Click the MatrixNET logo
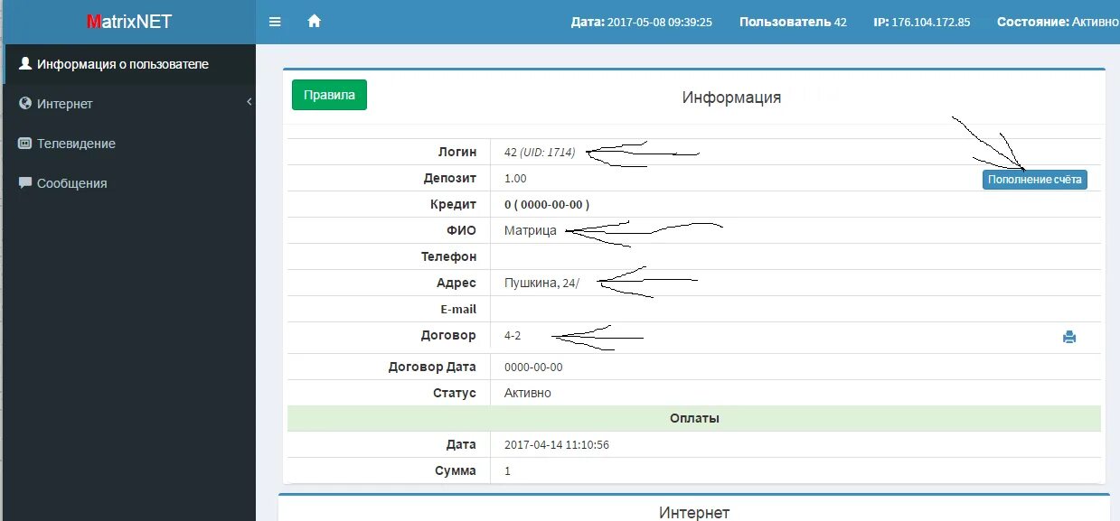Viewport: 1120px width, 521px height. pos(129,21)
